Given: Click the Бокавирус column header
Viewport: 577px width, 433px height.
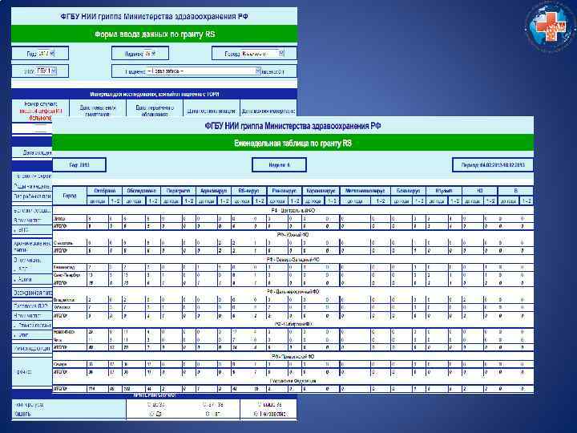Looking at the screenshot, I should tap(408, 191).
